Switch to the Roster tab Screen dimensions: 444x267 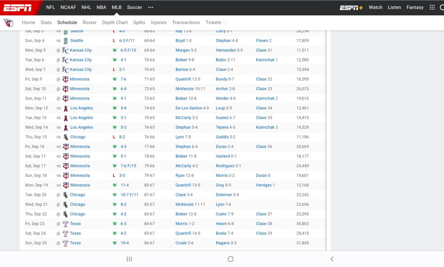pos(90,23)
